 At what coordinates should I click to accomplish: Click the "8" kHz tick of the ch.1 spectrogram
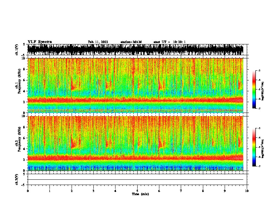coord(24,69)
